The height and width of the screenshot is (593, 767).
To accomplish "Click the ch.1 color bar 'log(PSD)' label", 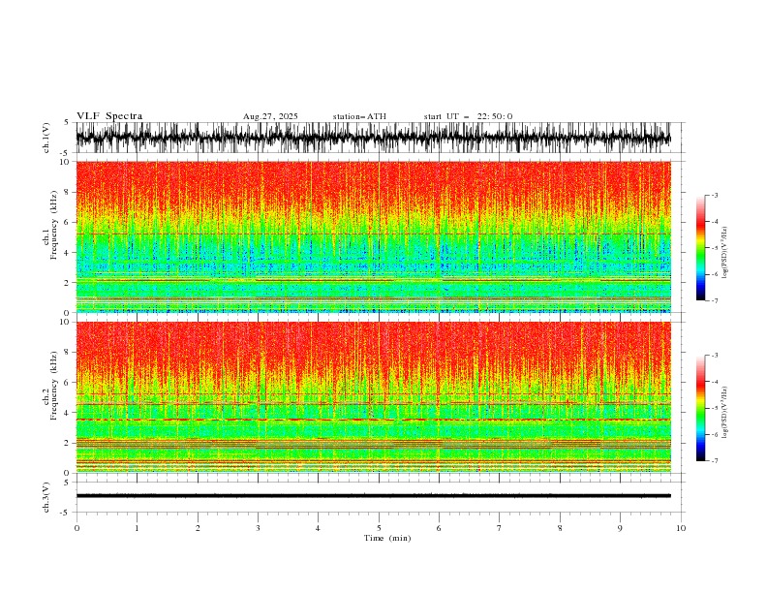I will [x=725, y=253].
